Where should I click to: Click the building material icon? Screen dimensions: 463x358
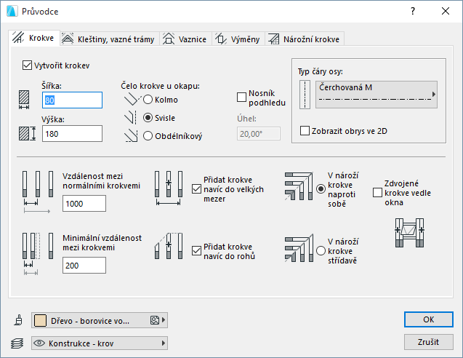click(x=17, y=319)
